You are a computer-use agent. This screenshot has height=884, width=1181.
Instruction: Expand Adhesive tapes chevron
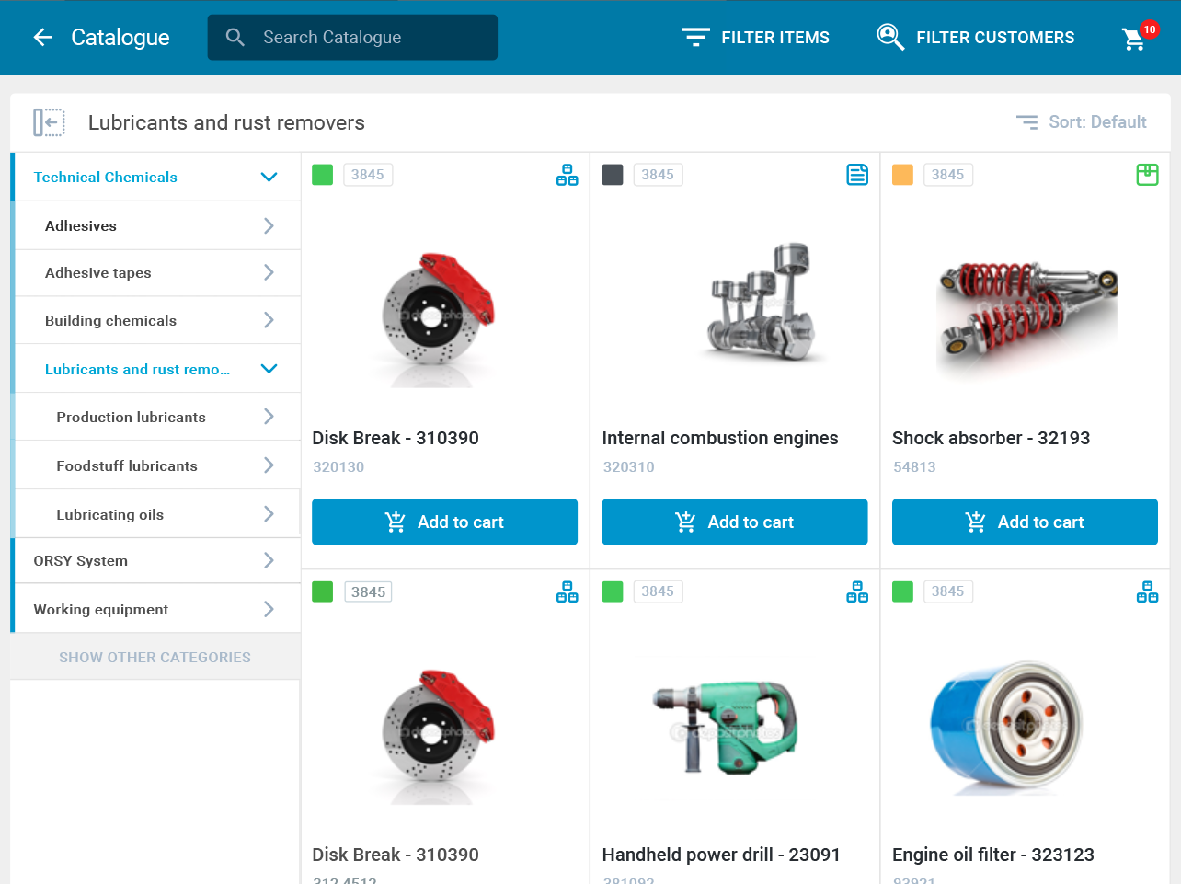point(269,272)
